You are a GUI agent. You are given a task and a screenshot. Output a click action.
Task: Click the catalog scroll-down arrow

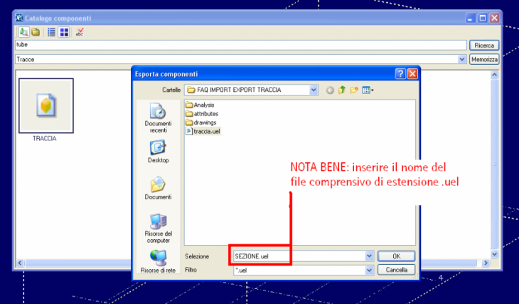tap(494, 254)
